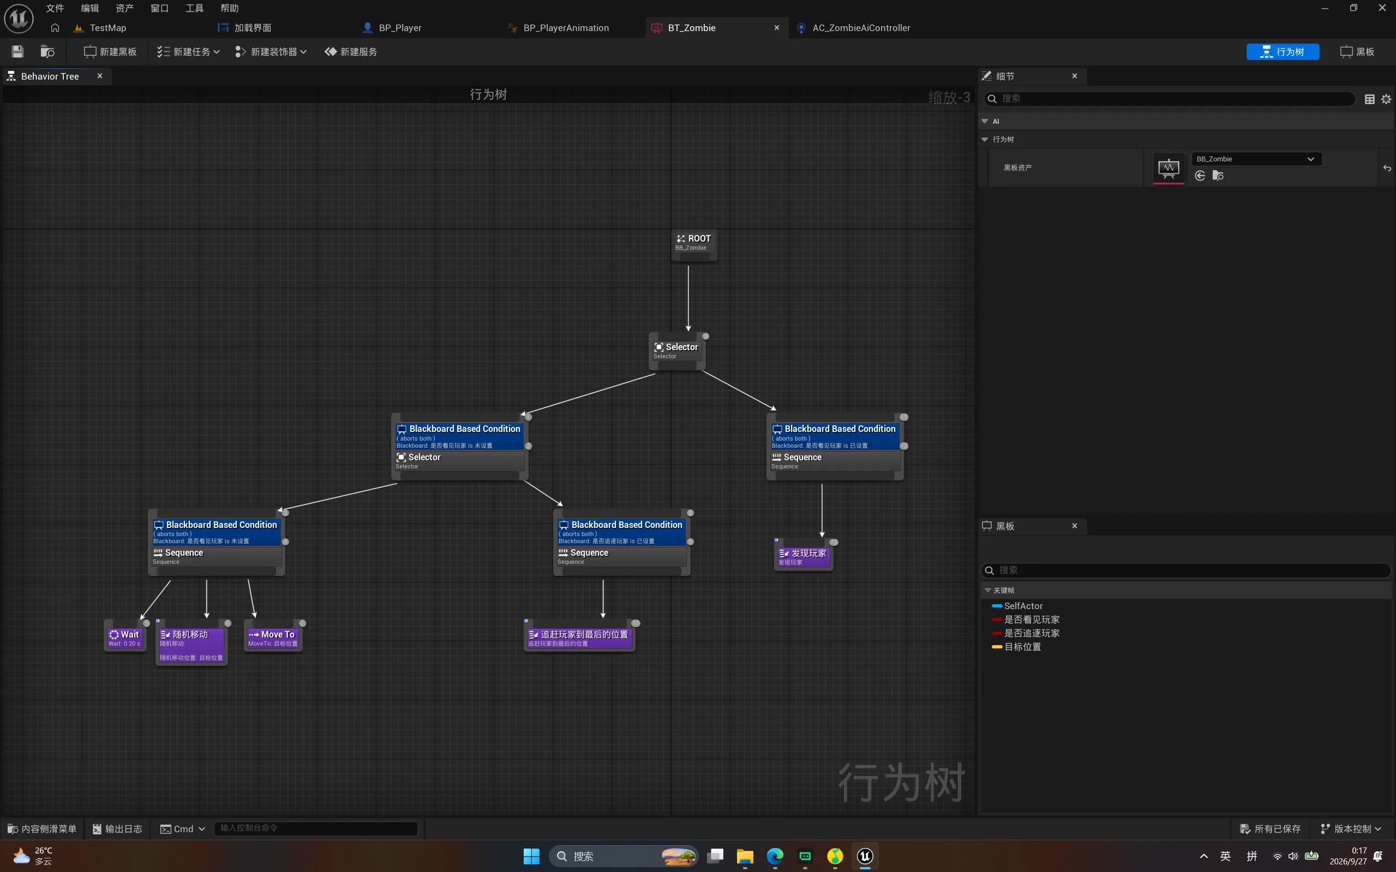The image size is (1396, 872).
Task: Reset blackboard asset to default
Action: [x=1387, y=168]
